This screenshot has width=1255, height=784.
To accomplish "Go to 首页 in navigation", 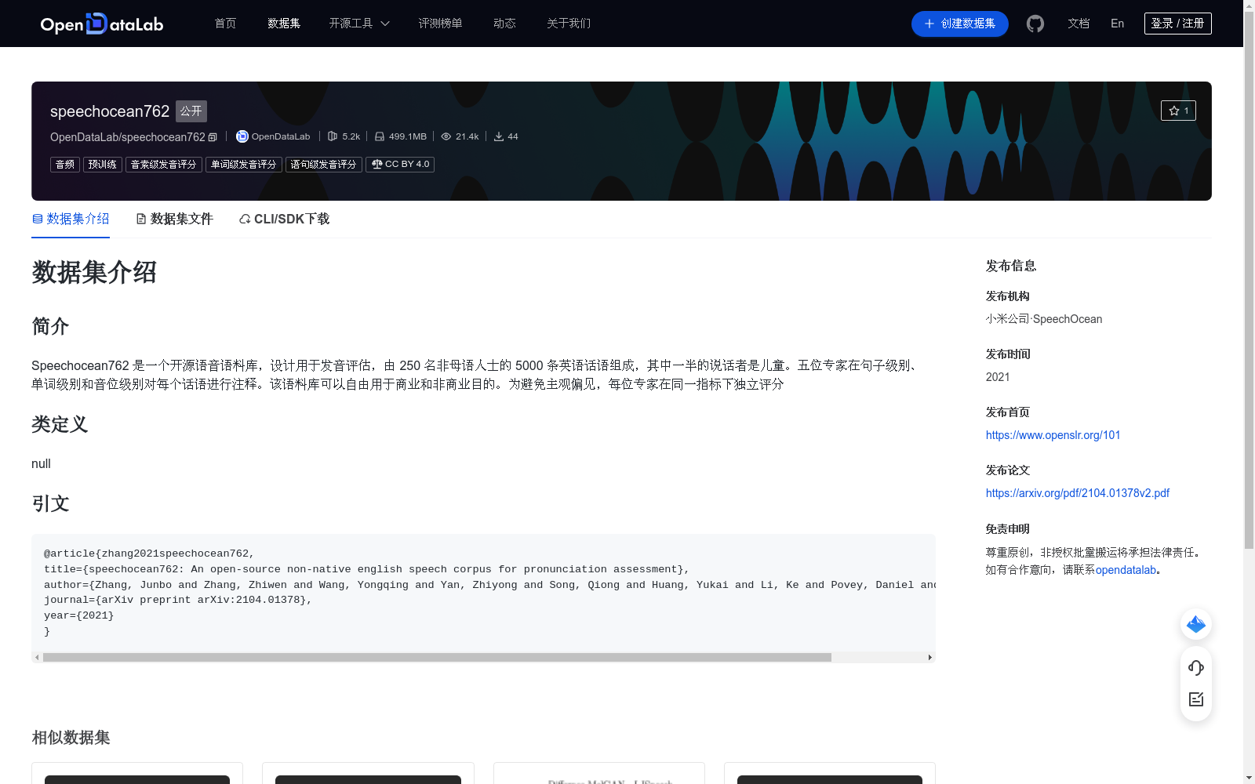I will [226, 24].
